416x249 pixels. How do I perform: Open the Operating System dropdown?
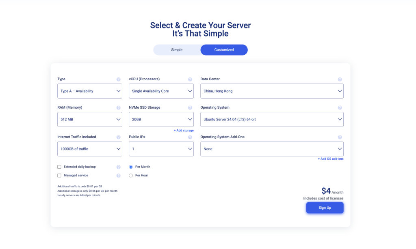point(271,119)
